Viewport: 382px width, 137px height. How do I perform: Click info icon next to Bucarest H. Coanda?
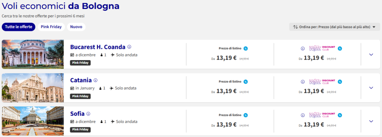pos(129,47)
